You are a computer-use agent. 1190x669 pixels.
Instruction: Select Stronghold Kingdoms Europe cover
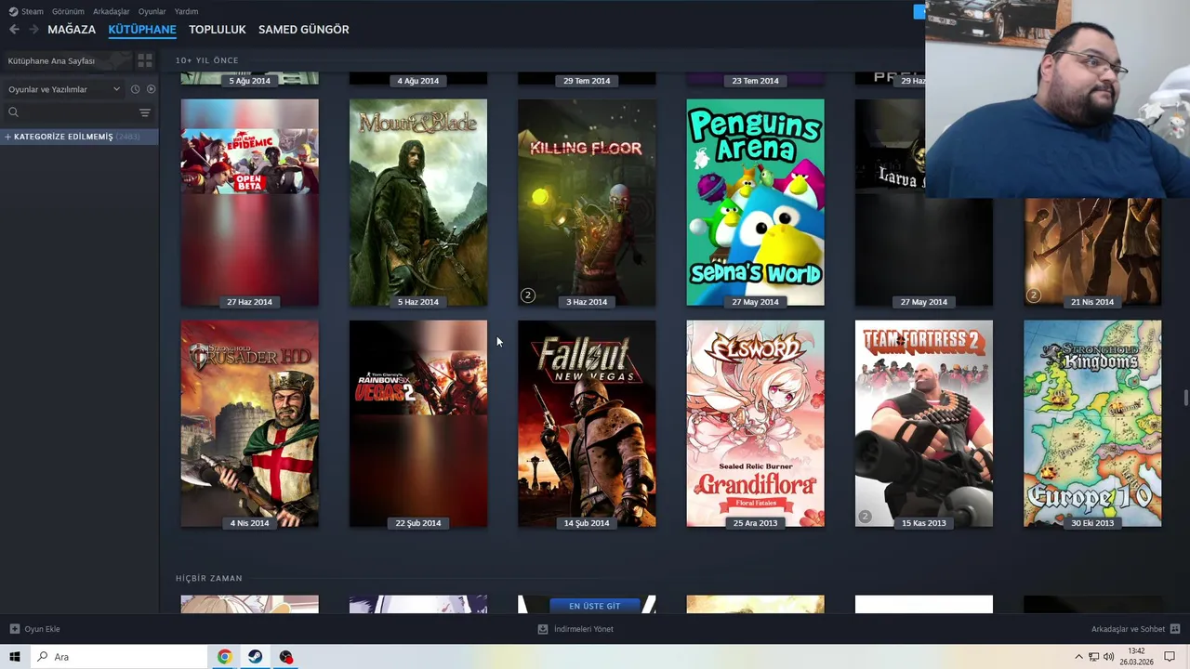(1092, 424)
